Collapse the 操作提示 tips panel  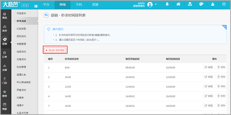225,27
